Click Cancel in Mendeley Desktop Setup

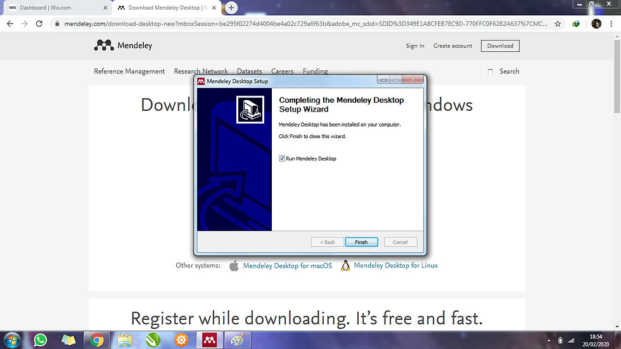tap(400, 242)
